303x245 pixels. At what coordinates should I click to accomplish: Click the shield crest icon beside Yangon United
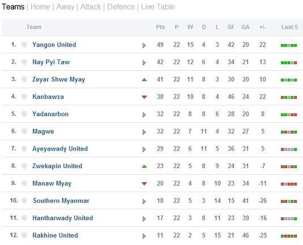coord(24,45)
